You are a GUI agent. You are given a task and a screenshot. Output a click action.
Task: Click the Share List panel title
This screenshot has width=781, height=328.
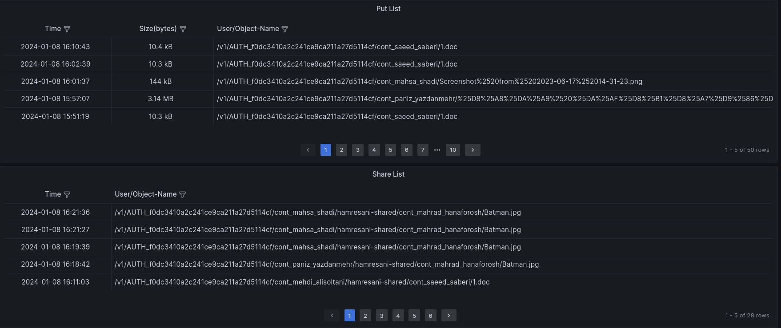click(388, 174)
